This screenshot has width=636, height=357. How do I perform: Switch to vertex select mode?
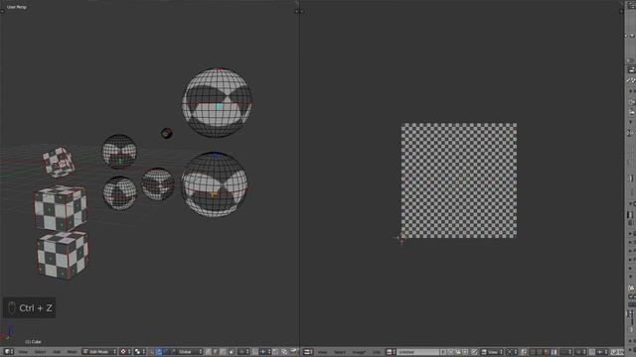tap(209, 352)
